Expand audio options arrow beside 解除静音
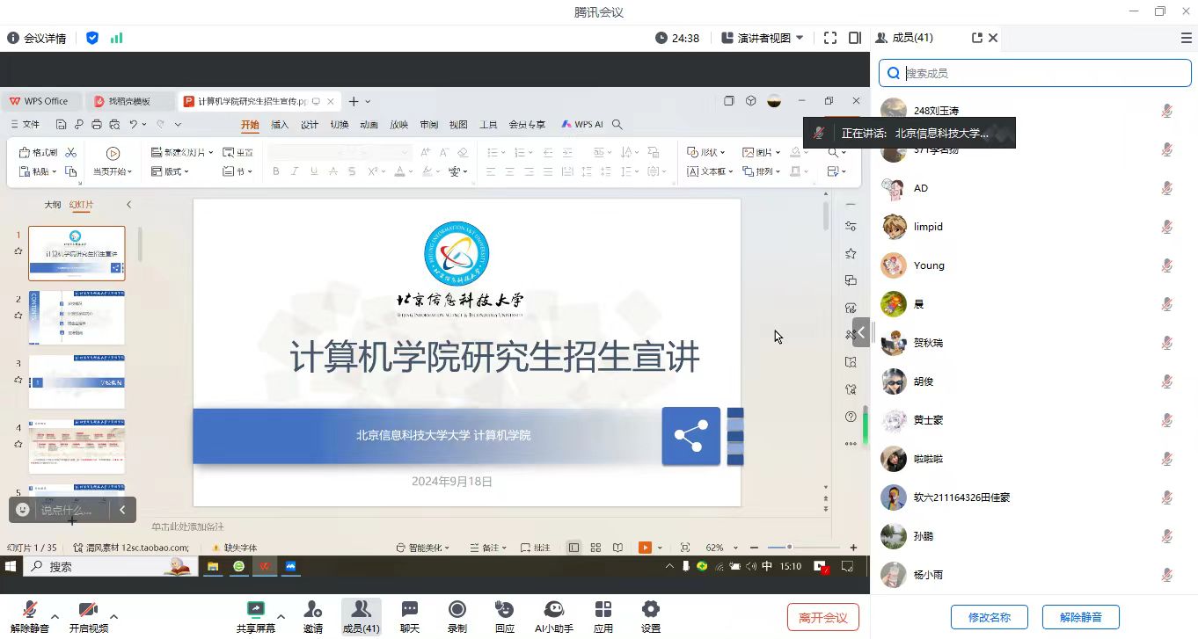This screenshot has height=639, width=1198. (x=55, y=616)
